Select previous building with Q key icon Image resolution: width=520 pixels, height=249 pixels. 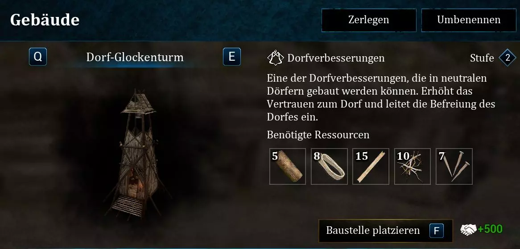[38, 57]
